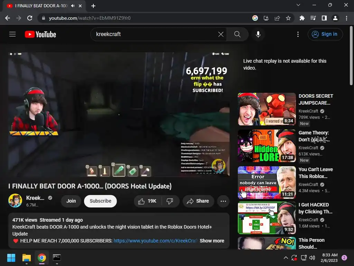
Task: Open Google icon in address bar
Action: tap(255, 18)
